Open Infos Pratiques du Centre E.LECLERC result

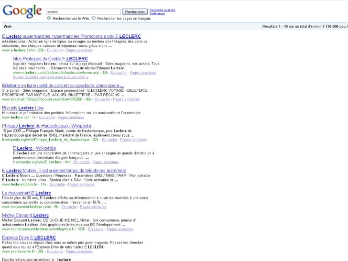tap(50, 59)
